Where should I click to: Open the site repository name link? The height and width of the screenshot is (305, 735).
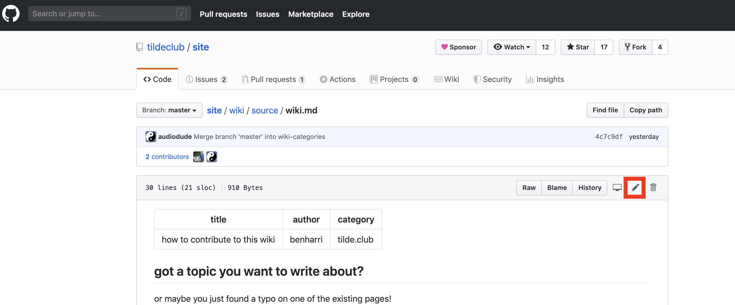pos(201,47)
